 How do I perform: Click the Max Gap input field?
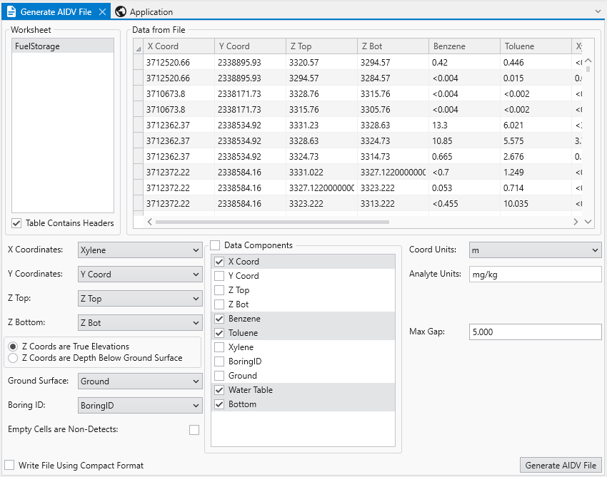coord(535,332)
